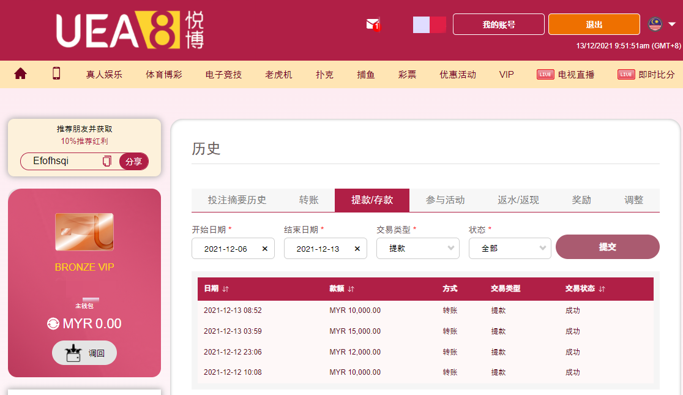Clear the end date 2021-12-13

(x=357, y=249)
